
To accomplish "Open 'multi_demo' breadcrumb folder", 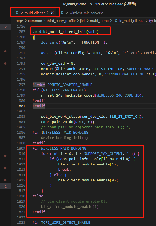I will pyautogui.click(x=99, y=21).
